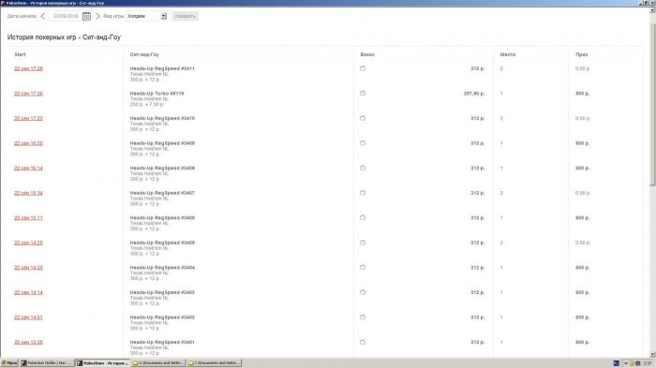Click buy-in icon for RegSpeed #3410 row
656x368 pixels.
point(363,118)
